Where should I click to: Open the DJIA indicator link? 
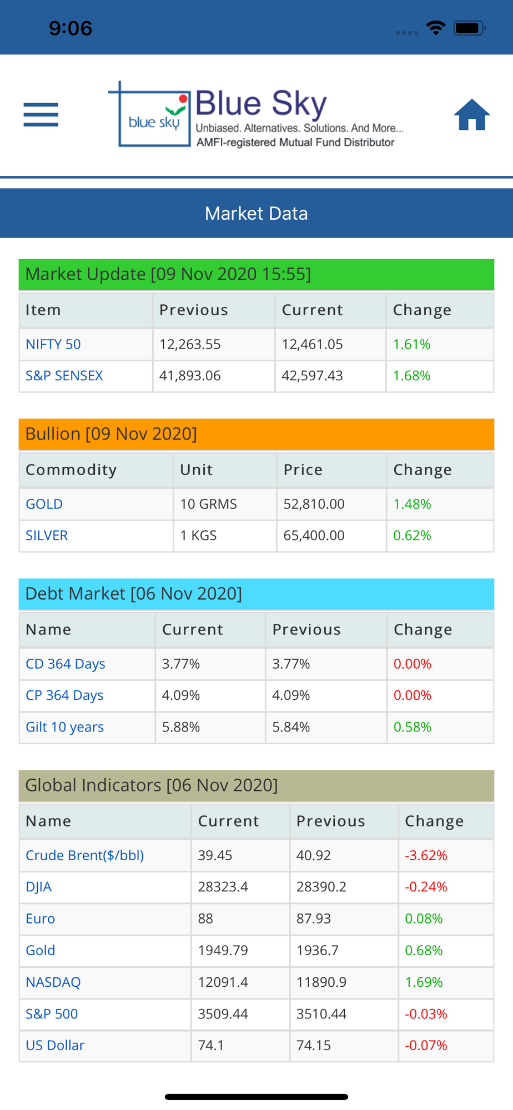click(x=39, y=887)
